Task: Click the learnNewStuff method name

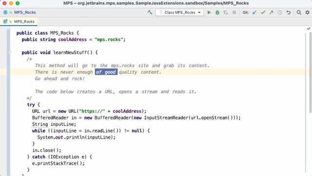Action: (x=70, y=52)
